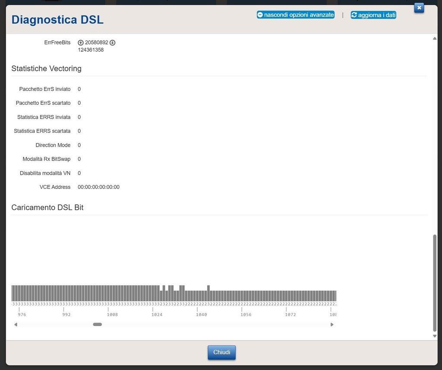Click the download arrow icon after 20580892

113,43
